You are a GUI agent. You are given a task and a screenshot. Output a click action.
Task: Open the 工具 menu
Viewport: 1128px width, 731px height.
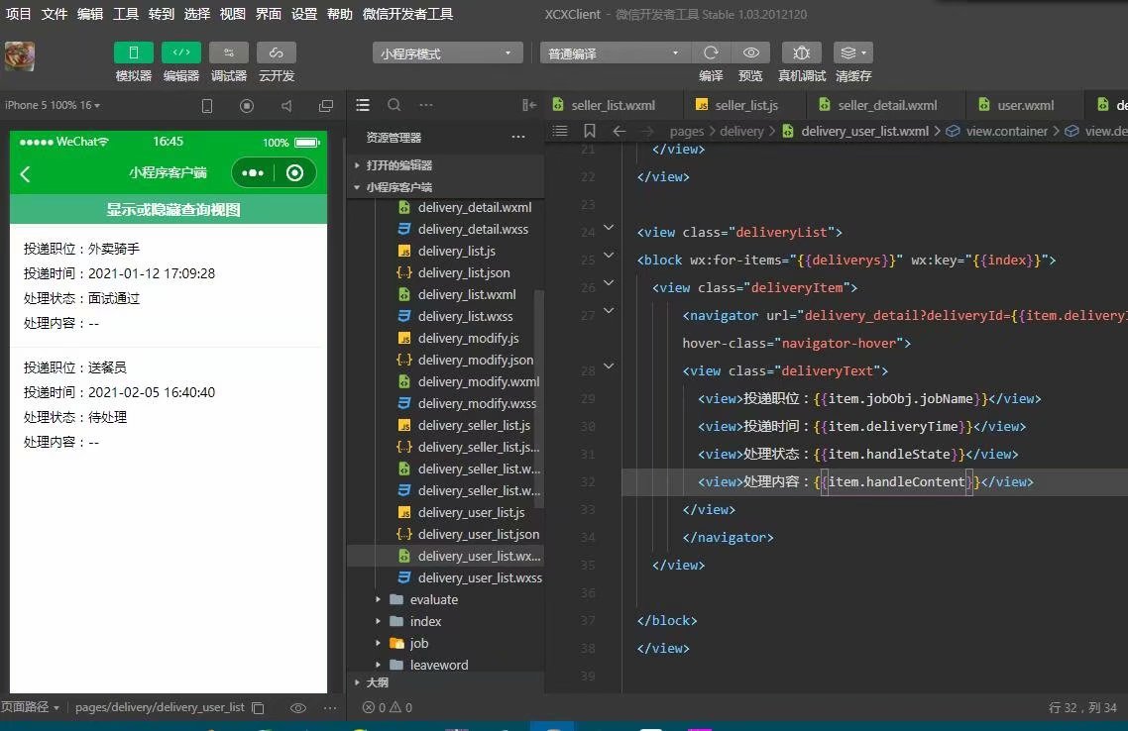125,14
